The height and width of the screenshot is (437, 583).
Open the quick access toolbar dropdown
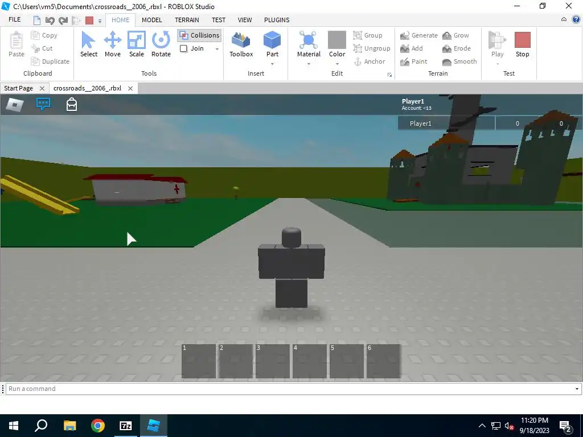[x=100, y=21]
